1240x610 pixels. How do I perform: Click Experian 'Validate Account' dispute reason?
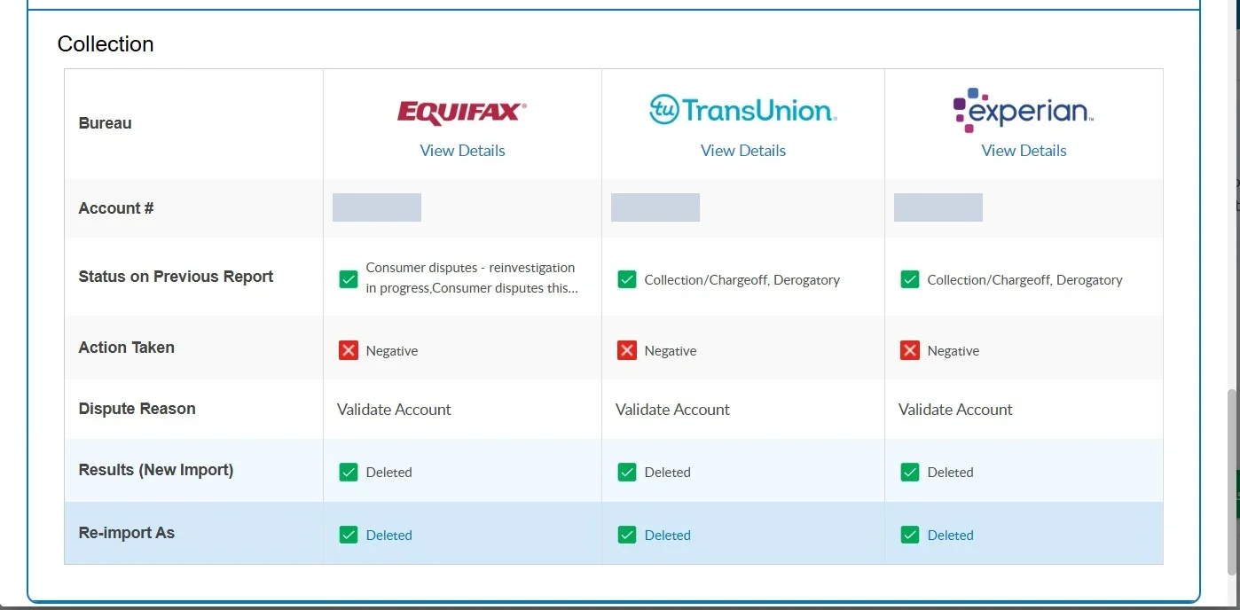pos(955,410)
